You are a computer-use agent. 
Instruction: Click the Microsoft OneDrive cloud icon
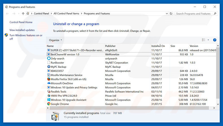click(x=49, y=83)
